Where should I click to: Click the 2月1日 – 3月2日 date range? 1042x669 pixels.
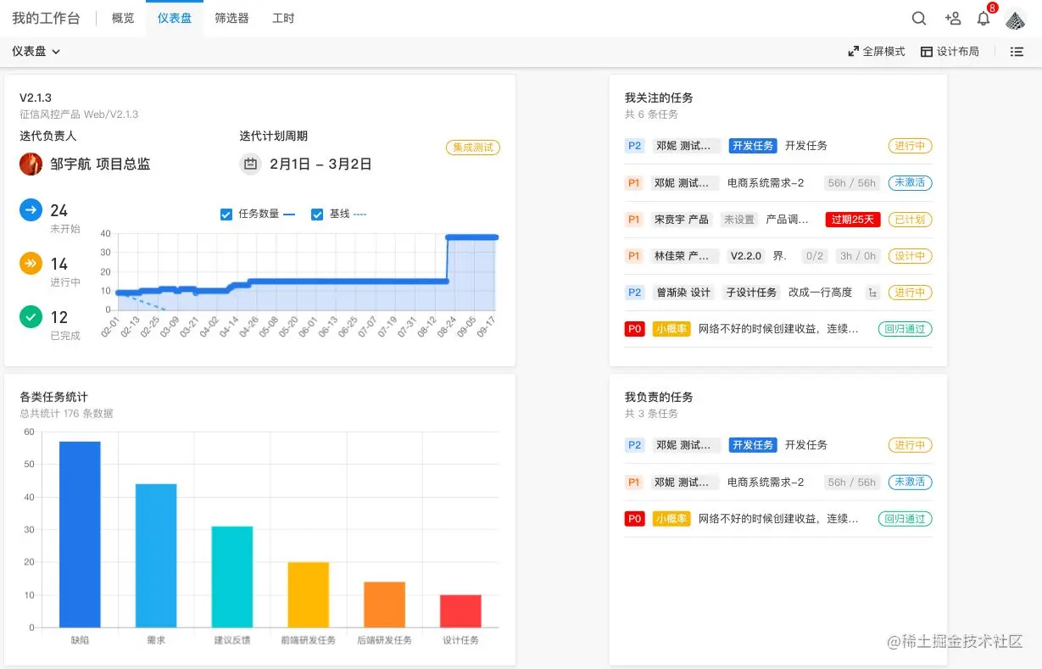pyautogui.click(x=320, y=164)
